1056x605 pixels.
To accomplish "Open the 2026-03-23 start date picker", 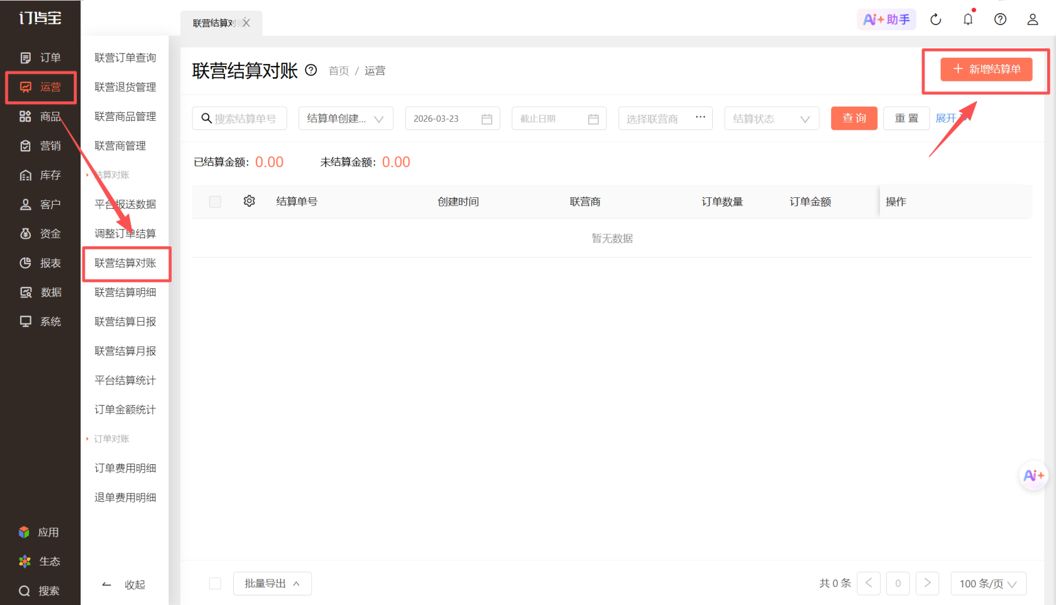I will tap(453, 119).
